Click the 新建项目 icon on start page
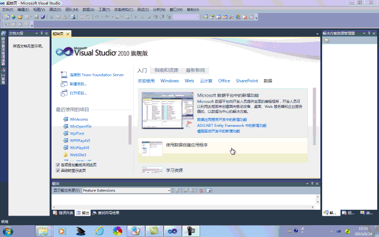This screenshot has height=237, width=379. (64, 84)
